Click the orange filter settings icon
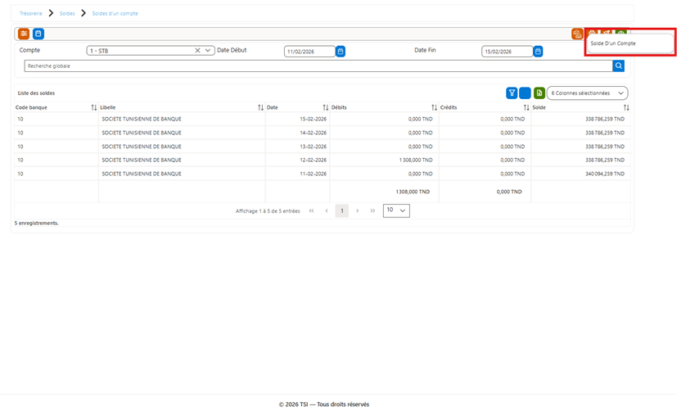Viewport: 677px width, 411px height. (24, 34)
